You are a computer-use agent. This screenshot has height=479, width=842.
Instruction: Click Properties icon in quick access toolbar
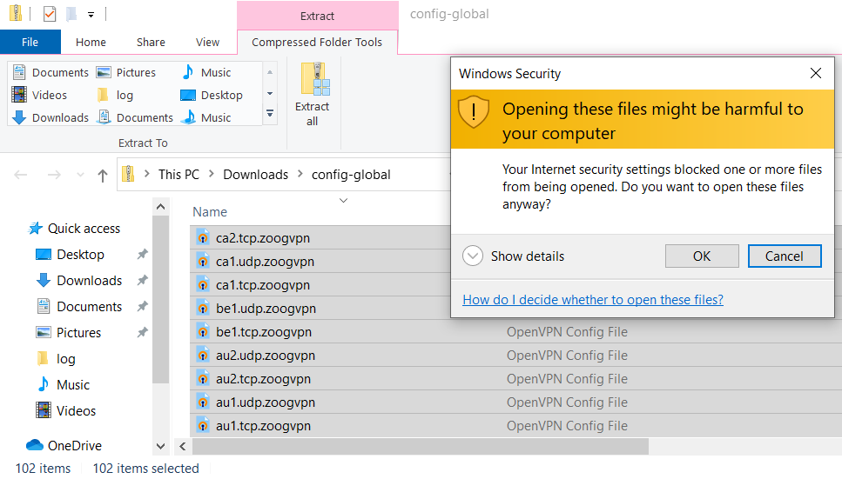tap(50, 14)
